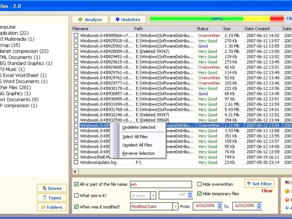This screenshot has width=292, height=219.
Task: Switch to Folders view
Action: point(52,207)
